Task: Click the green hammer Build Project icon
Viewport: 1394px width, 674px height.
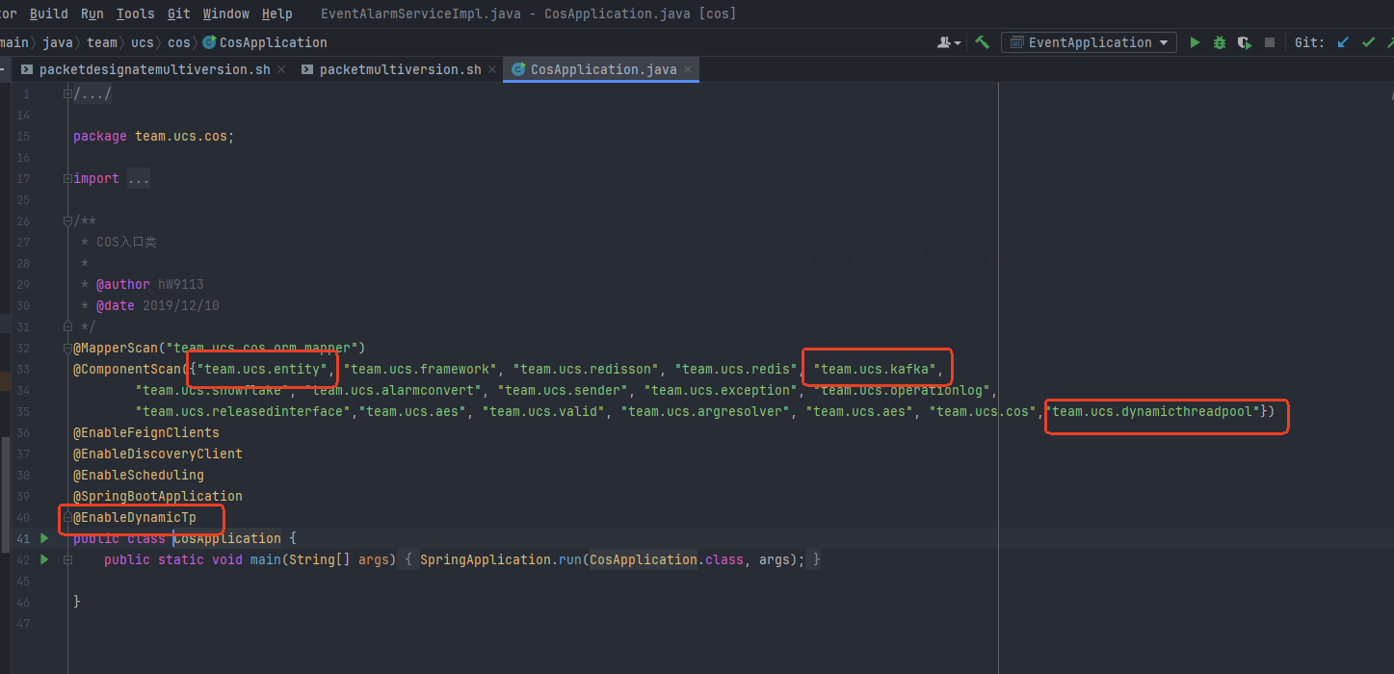Action: (982, 42)
